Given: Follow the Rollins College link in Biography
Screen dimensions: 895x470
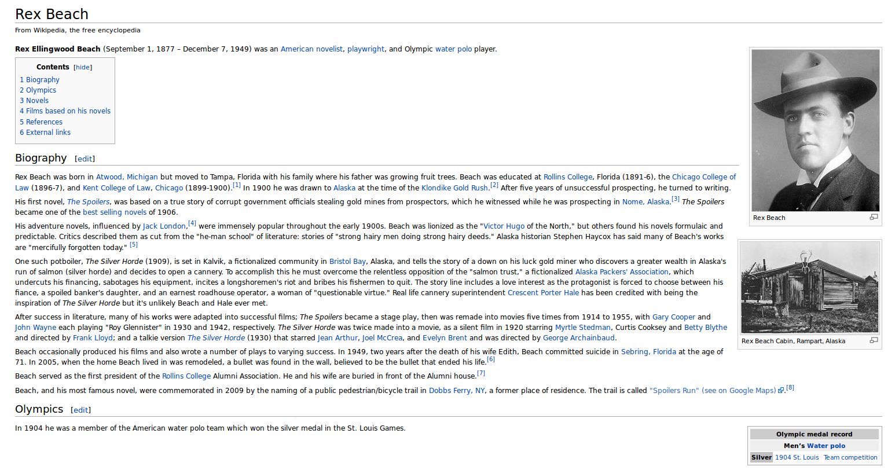Looking at the screenshot, I should point(567,177).
